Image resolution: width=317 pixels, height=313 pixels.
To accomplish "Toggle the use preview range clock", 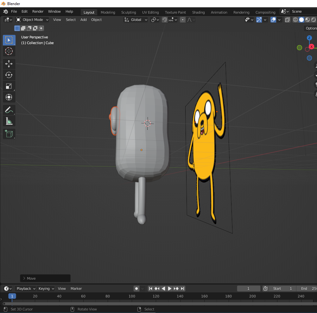I will coord(265,289).
